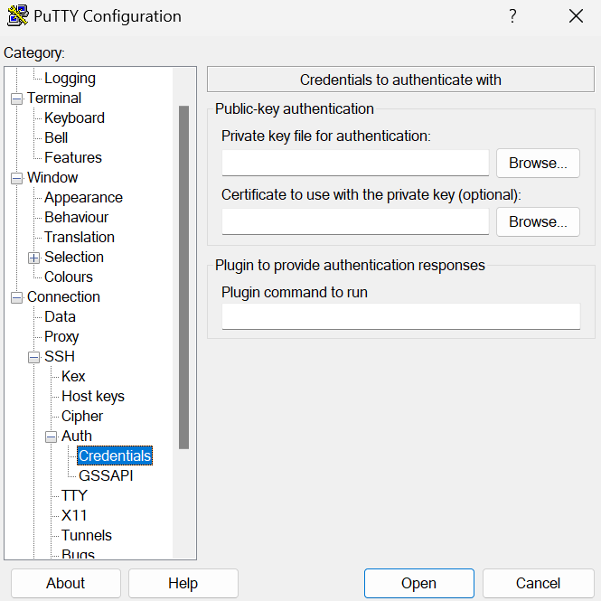The height and width of the screenshot is (601, 601).
Task: Click the PuTTY icon in title bar
Action: point(18,15)
